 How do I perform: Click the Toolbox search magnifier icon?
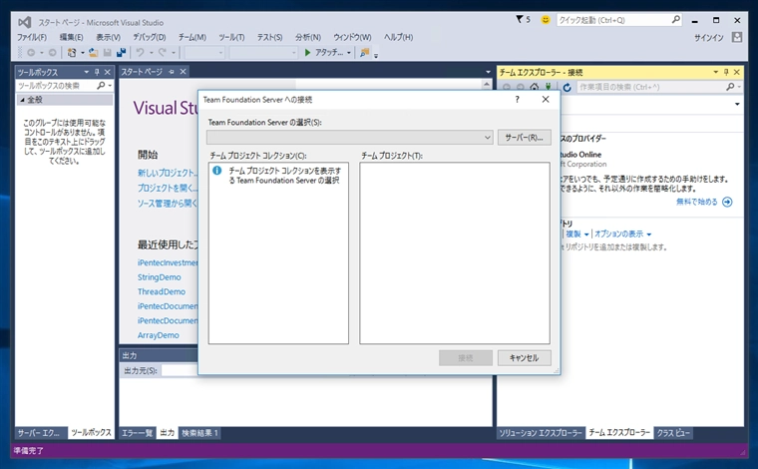pyautogui.click(x=101, y=86)
